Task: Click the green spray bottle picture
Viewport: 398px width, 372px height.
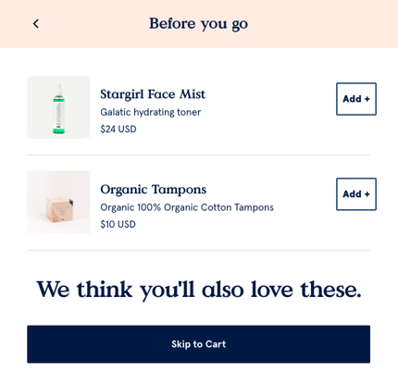Action: [58, 108]
